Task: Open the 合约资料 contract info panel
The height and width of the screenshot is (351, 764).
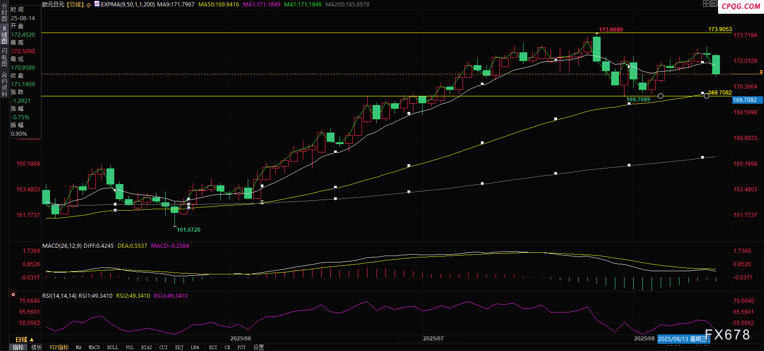Action: (x=4, y=84)
